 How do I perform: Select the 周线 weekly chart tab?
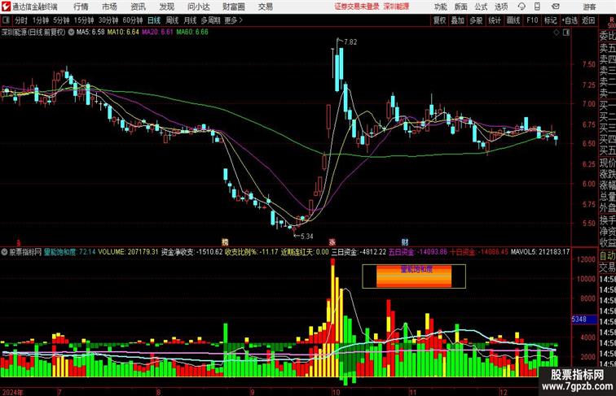(x=172, y=20)
